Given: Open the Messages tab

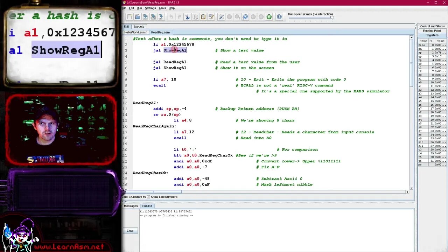Looking at the screenshot, I should coord(131,206).
